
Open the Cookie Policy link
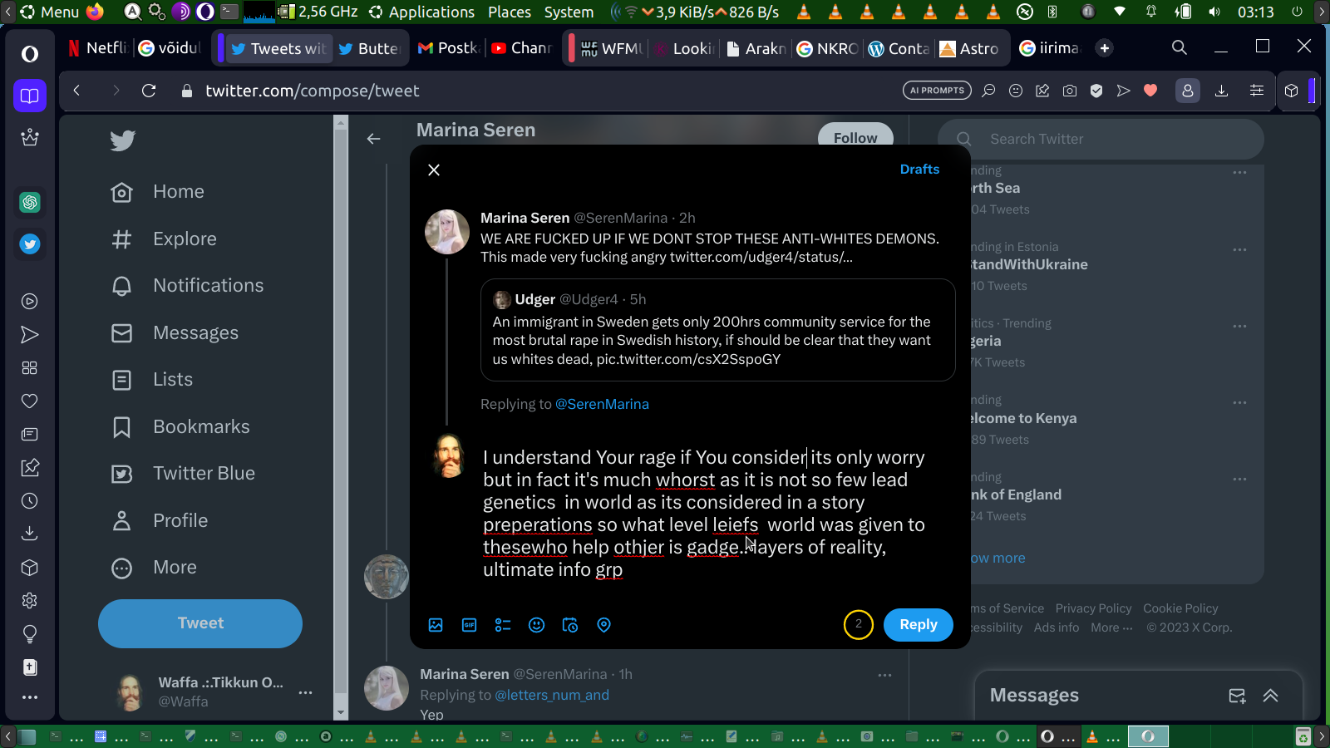[x=1180, y=608]
